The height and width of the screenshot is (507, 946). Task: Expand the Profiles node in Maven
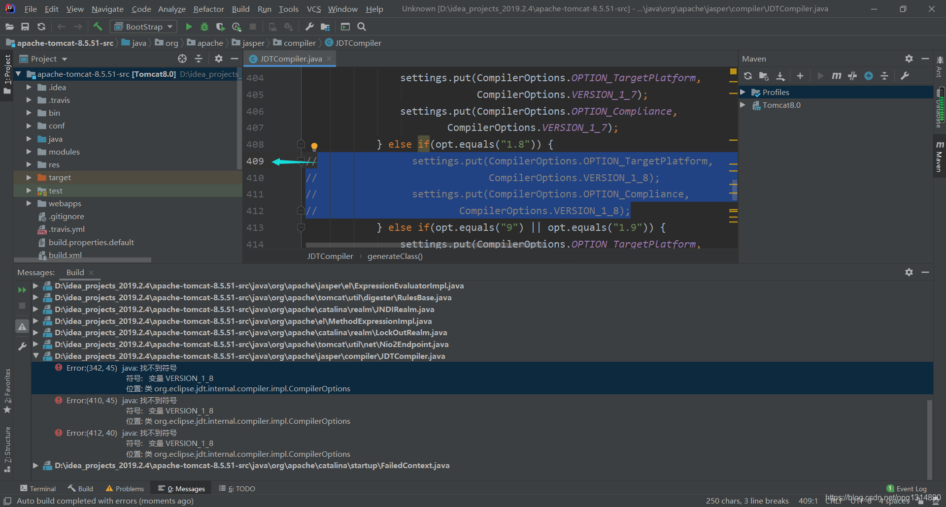[743, 92]
